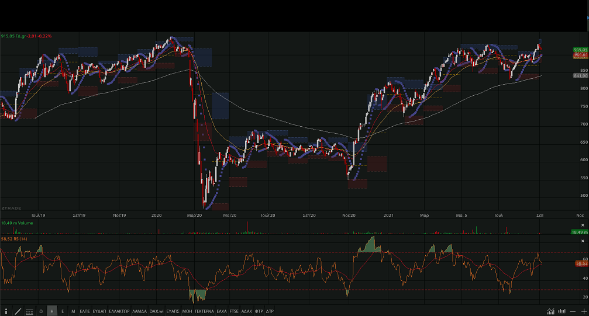Close the RSI(14) indicator panel
The width and height of the screenshot is (589, 316).
tap(583, 239)
